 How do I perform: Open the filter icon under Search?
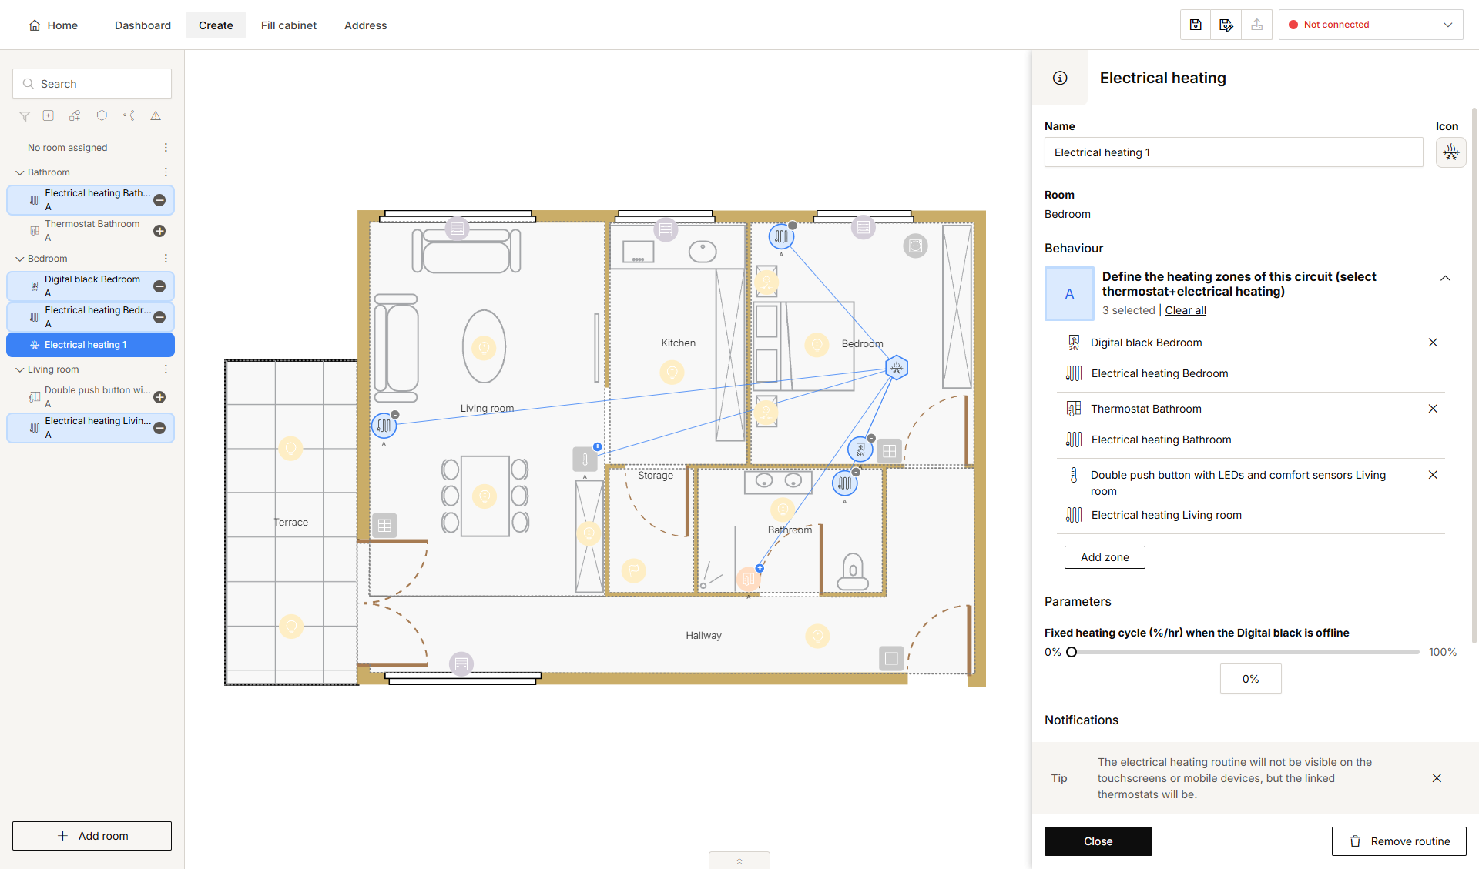point(25,116)
